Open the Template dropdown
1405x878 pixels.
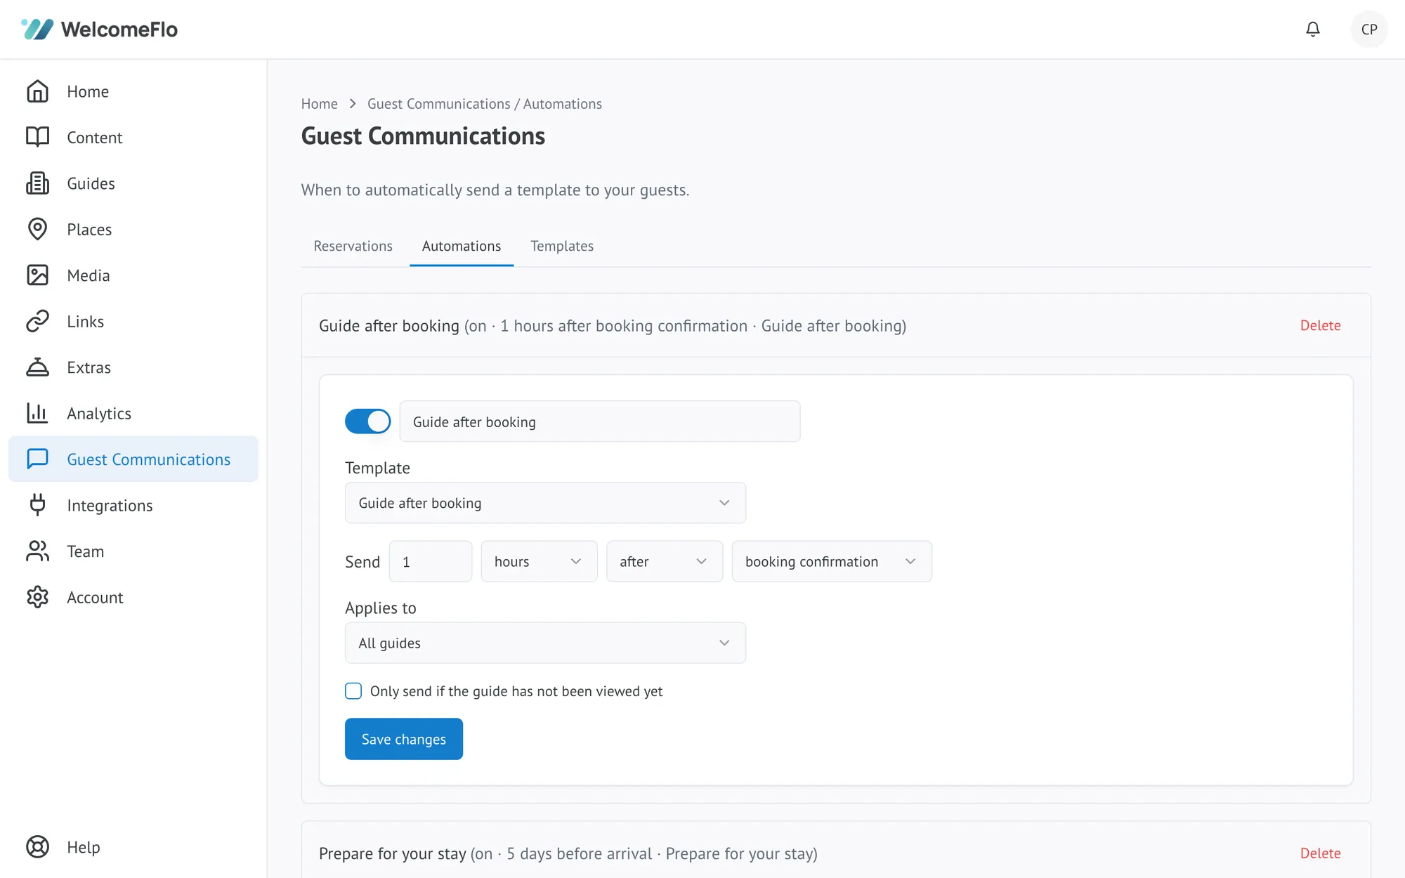[545, 503]
